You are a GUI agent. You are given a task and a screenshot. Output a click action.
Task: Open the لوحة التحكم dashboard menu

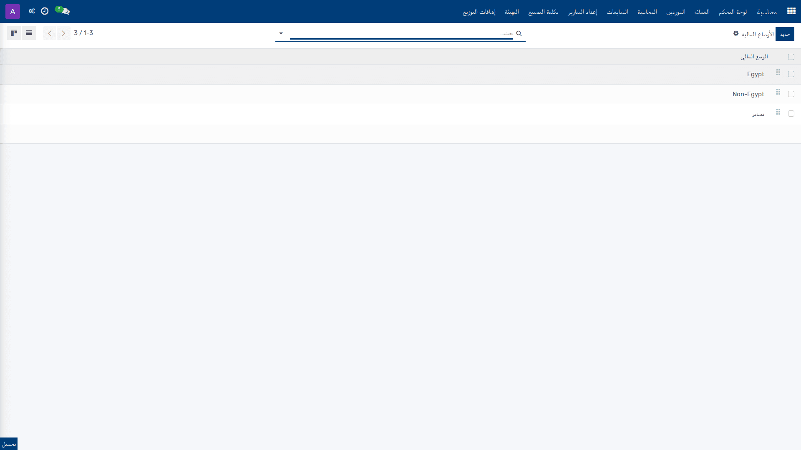[733, 12]
